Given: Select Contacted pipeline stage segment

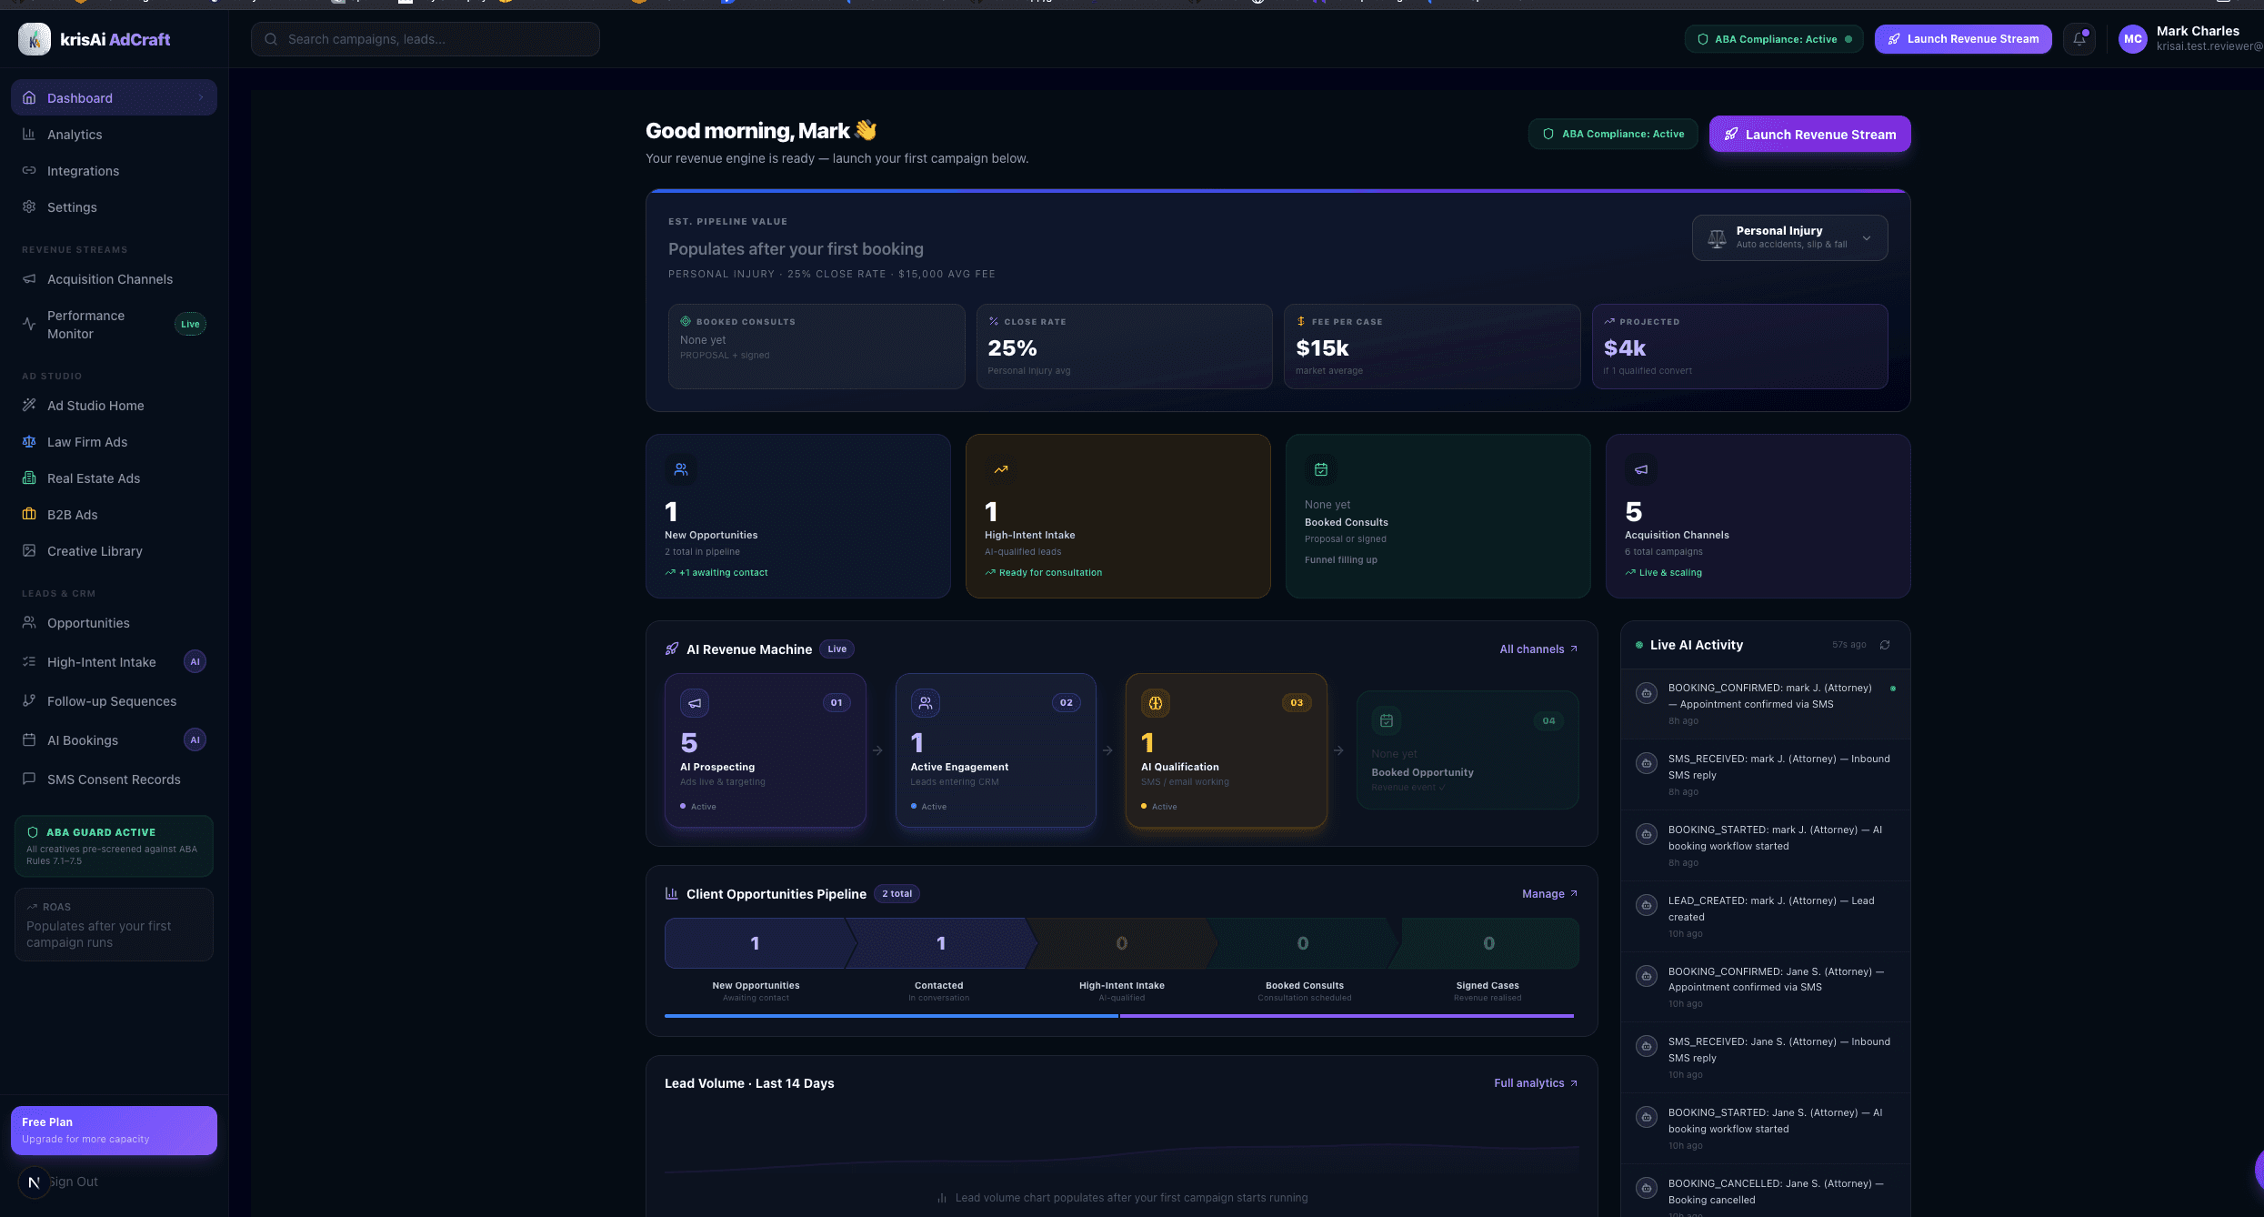Looking at the screenshot, I should (x=940, y=943).
